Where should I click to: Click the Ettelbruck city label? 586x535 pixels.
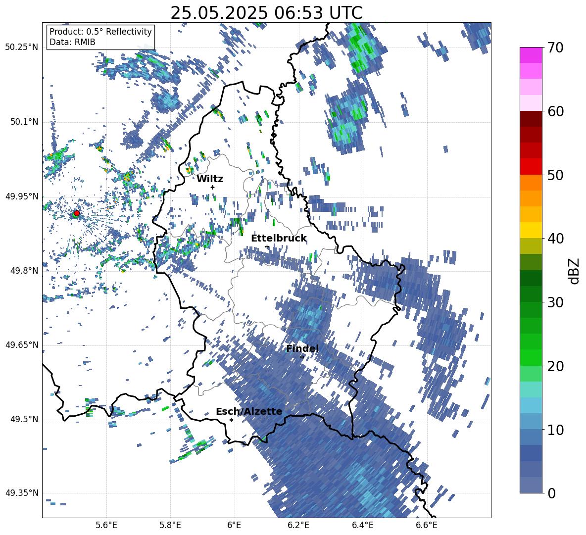279,239
